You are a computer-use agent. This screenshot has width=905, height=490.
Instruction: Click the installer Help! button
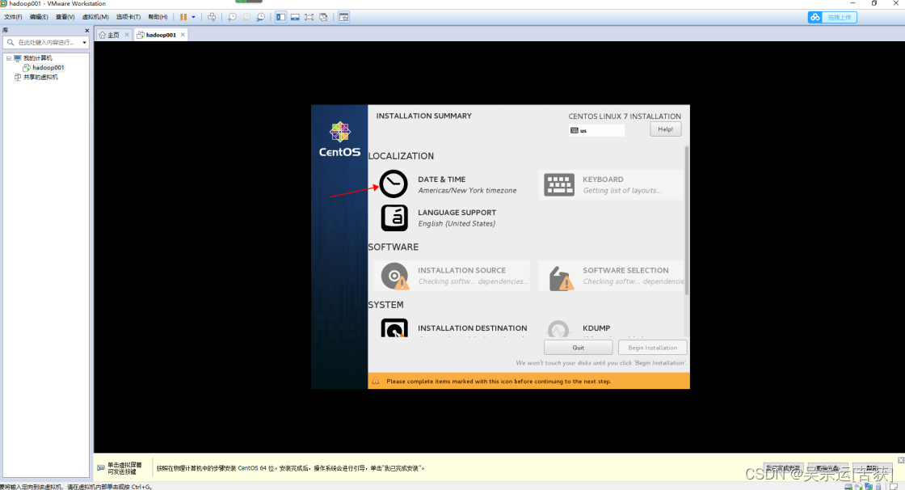tap(666, 129)
